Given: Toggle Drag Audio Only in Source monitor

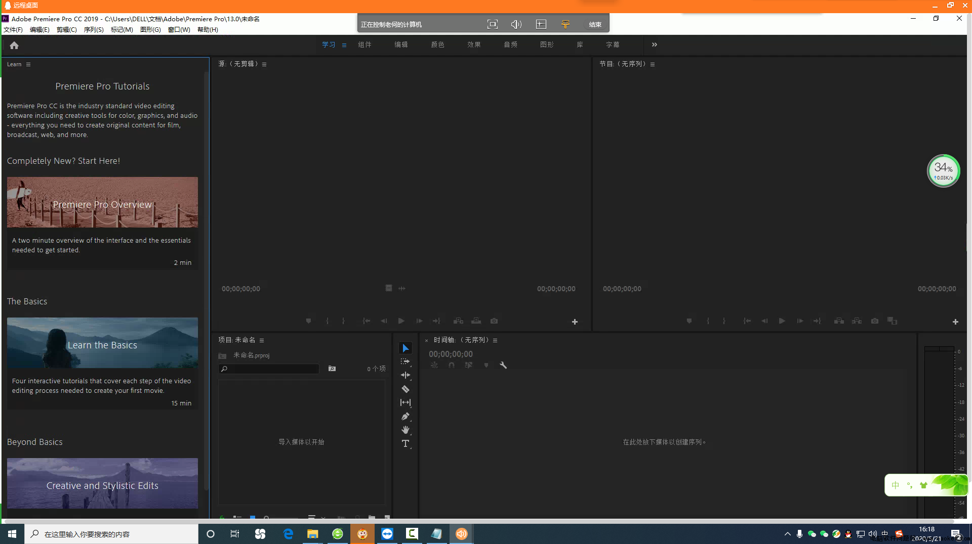Looking at the screenshot, I should coord(402,288).
